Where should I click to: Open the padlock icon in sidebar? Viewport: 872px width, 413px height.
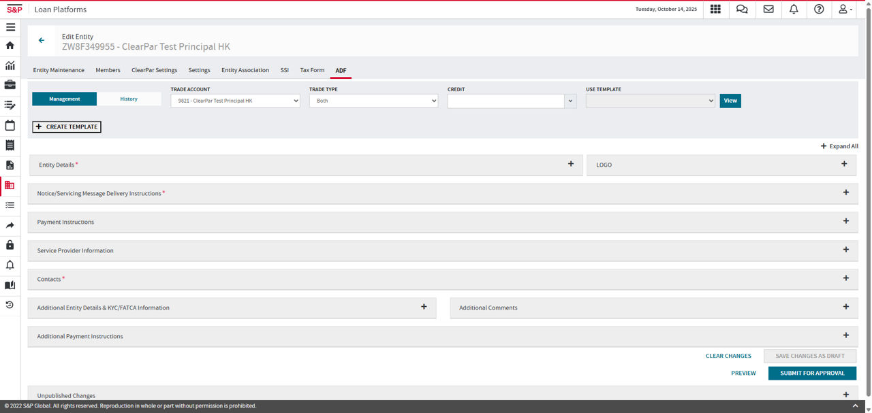10,245
